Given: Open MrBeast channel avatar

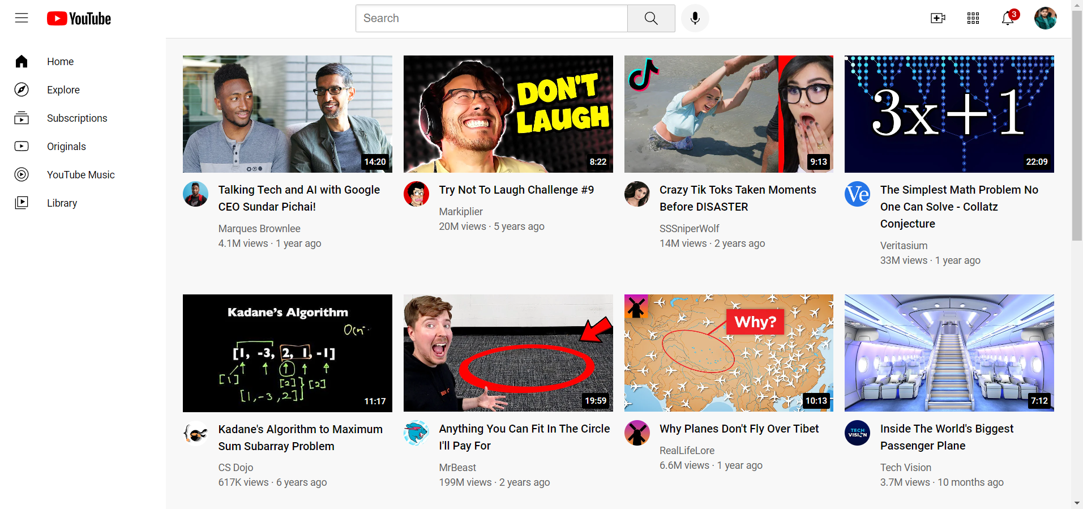Looking at the screenshot, I should pyautogui.click(x=416, y=433).
